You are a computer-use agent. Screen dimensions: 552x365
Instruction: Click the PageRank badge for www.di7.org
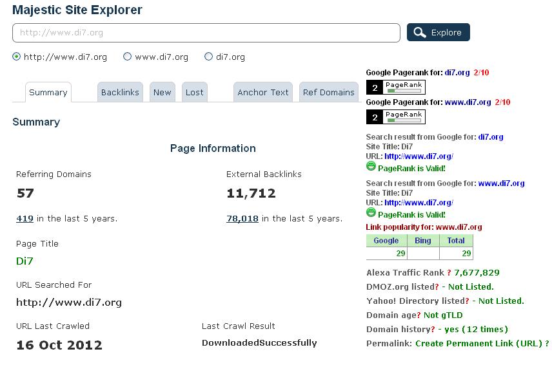tap(396, 117)
